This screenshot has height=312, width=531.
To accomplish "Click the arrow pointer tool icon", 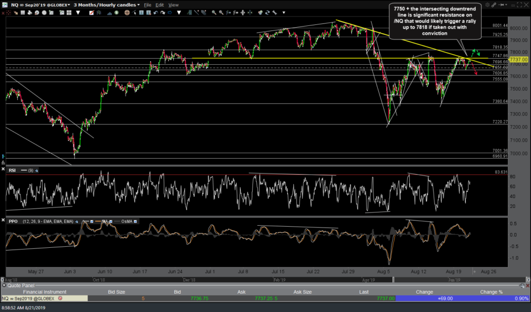I will coord(134,13).
